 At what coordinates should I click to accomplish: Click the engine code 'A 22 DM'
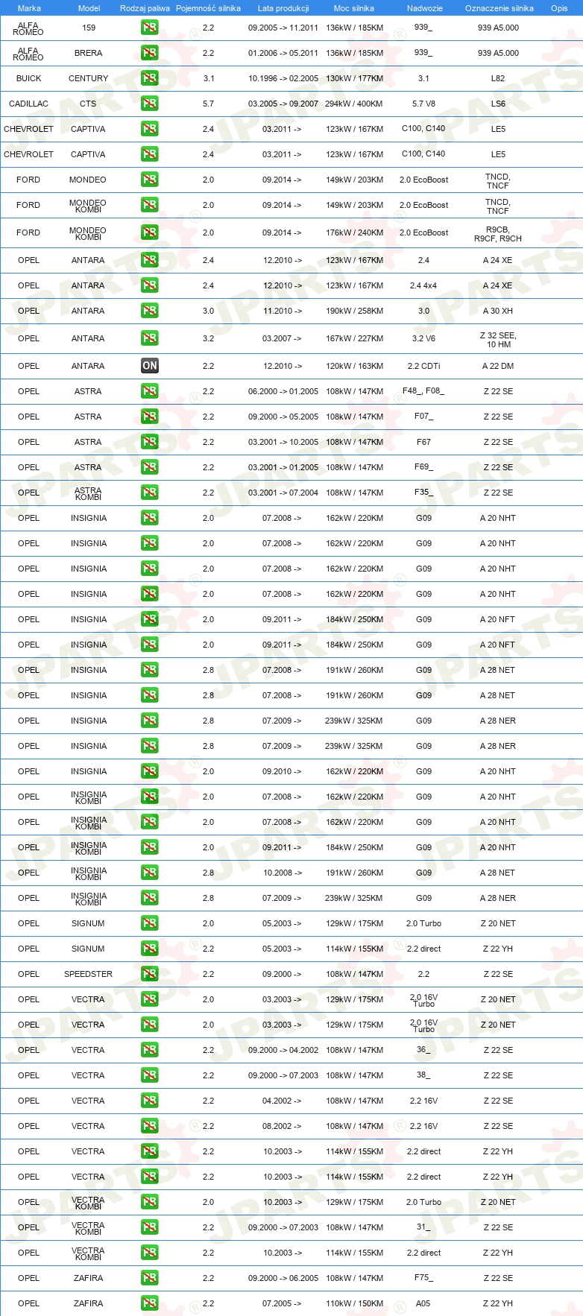498,366
